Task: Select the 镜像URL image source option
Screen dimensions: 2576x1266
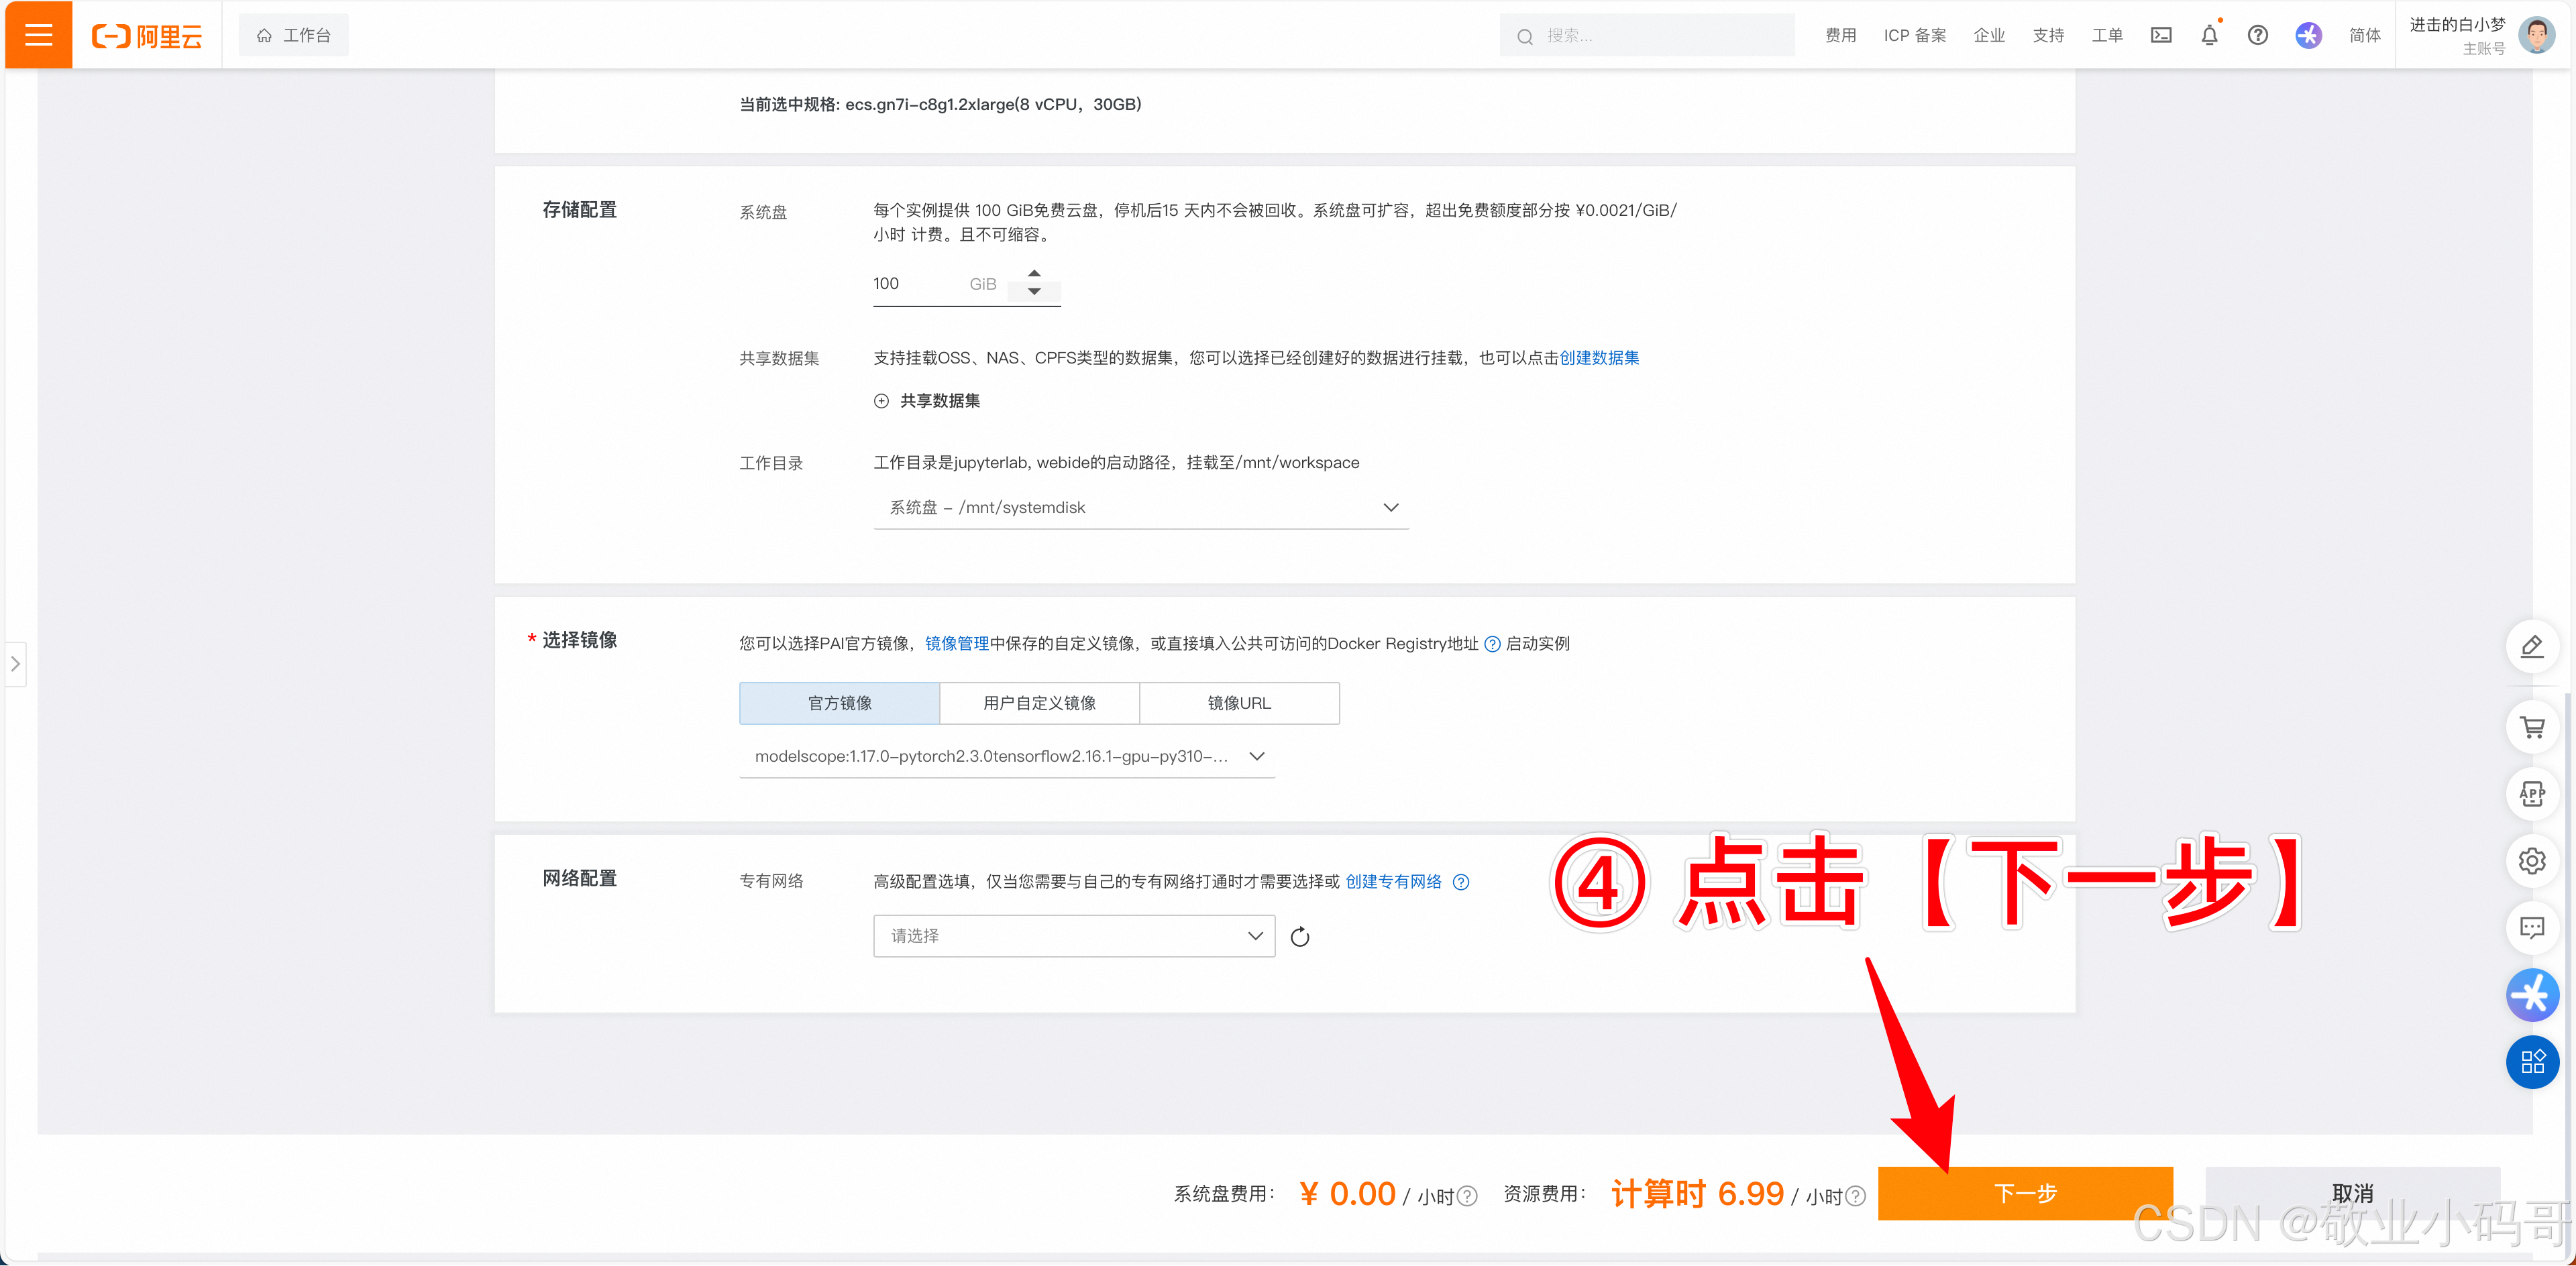Action: click(x=1239, y=703)
